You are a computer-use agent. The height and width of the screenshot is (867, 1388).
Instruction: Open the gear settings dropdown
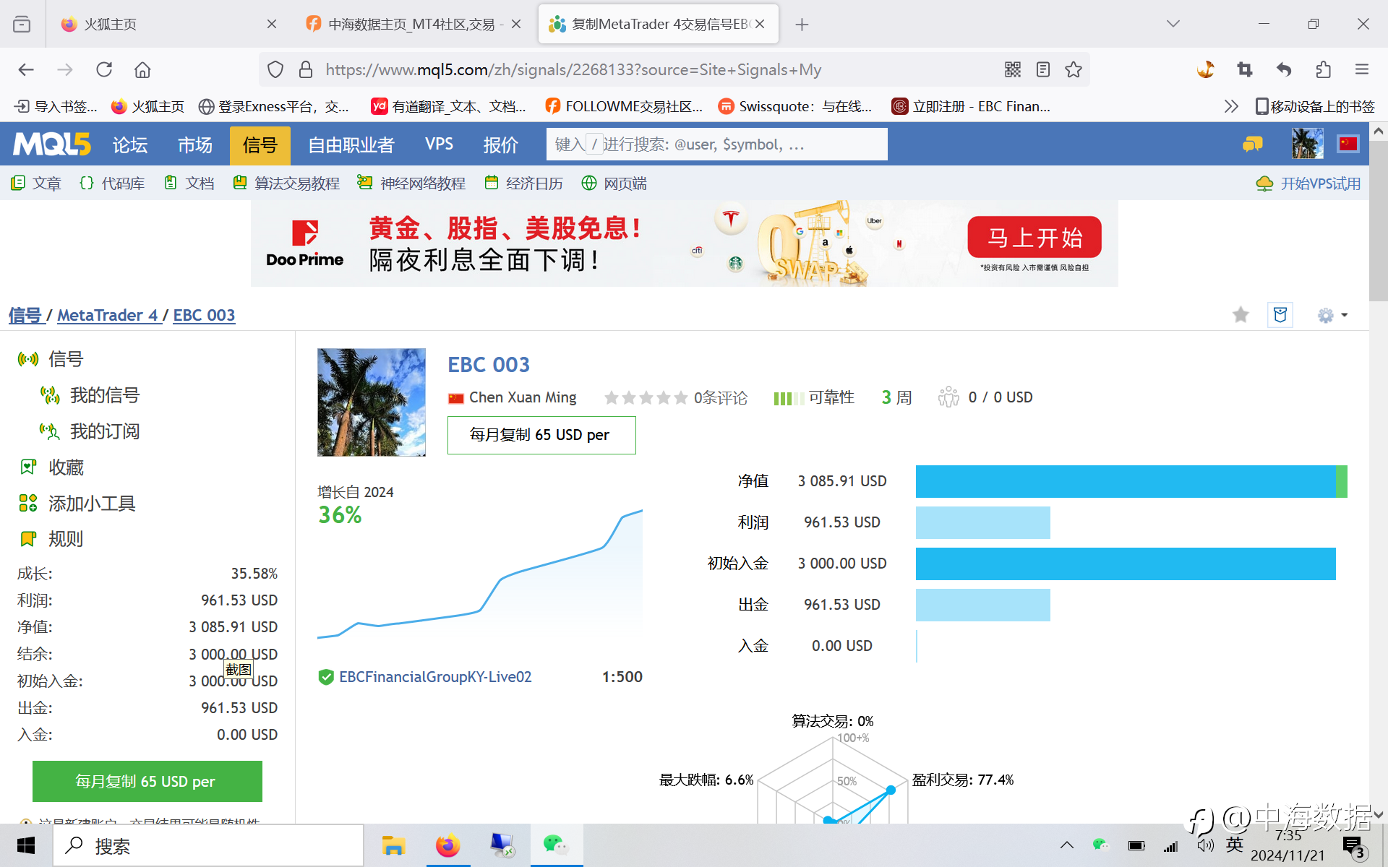[1332, 315]
